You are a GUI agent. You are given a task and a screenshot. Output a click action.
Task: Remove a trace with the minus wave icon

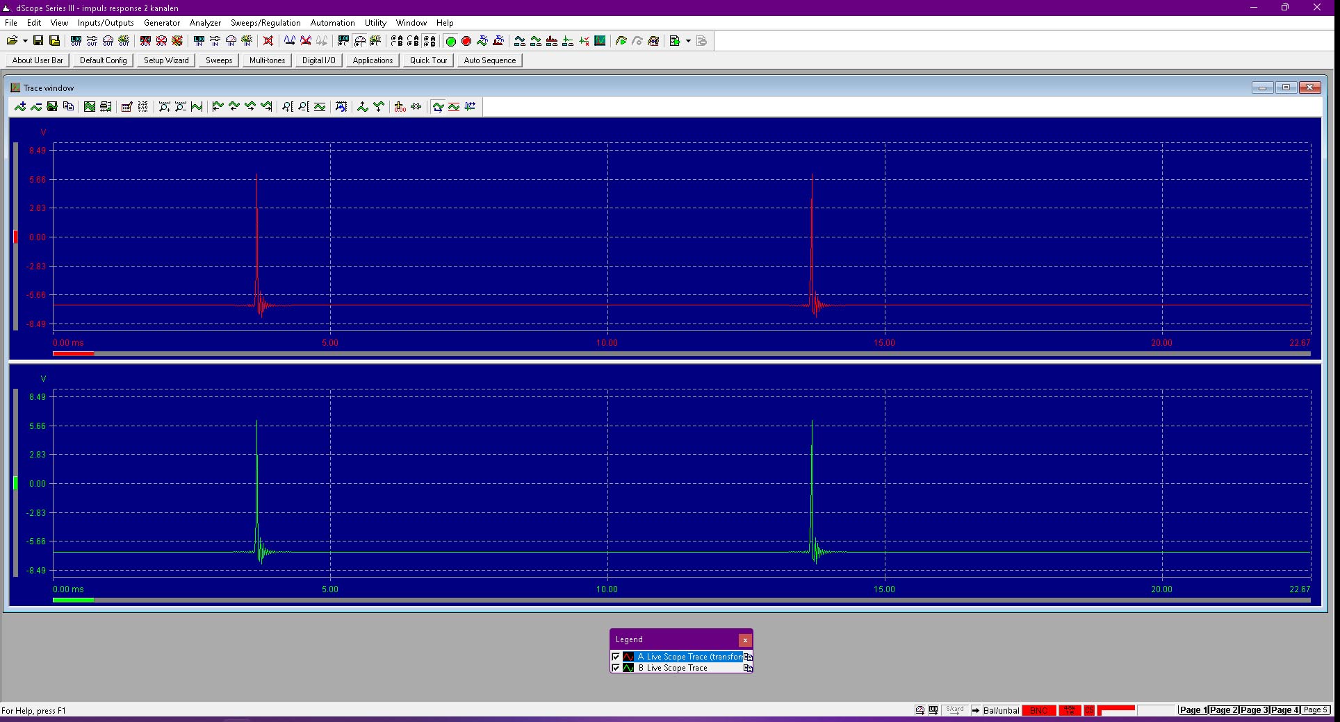tap(36, 107)
